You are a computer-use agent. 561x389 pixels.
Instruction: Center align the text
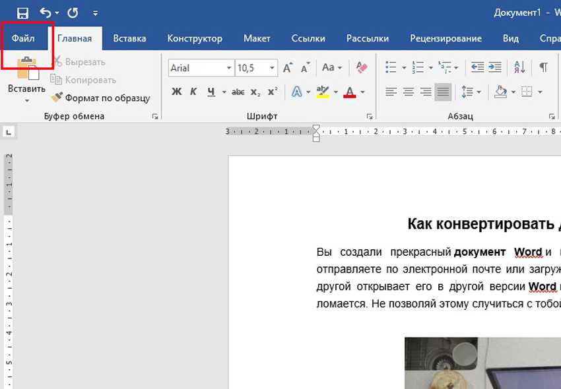(409, 92)
